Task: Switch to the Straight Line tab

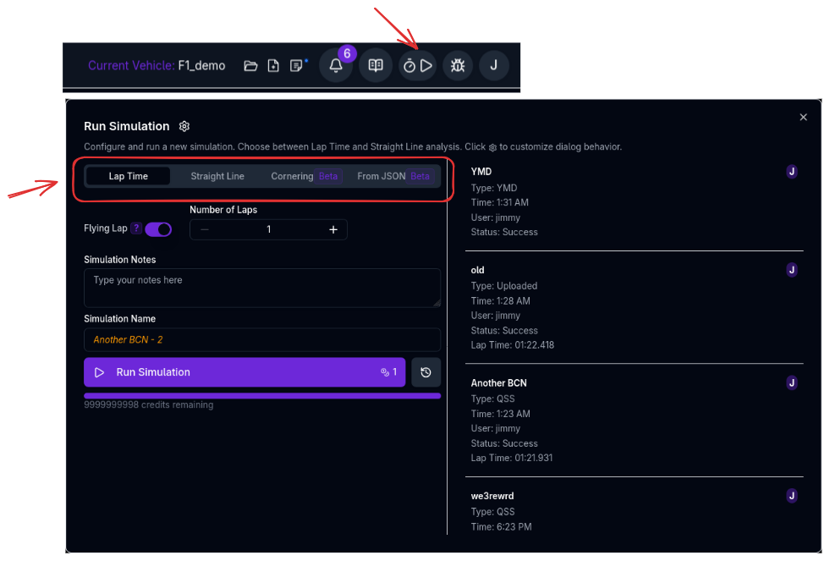Action: tap(217, 176)
